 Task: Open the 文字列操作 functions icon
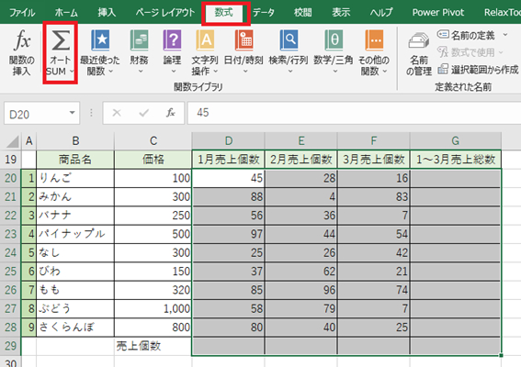coord(205,39)
